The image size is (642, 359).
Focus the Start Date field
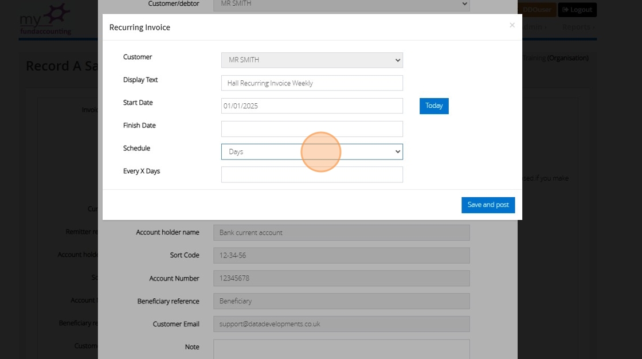tap(312, 106)
